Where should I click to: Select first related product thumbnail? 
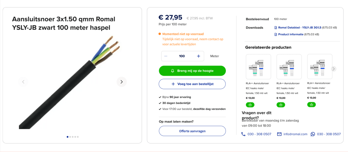pos(258,67)
